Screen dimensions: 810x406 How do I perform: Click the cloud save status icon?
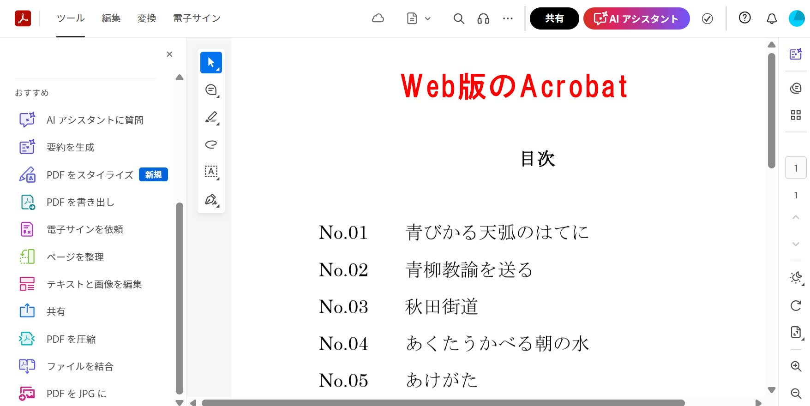click(378, 18)
